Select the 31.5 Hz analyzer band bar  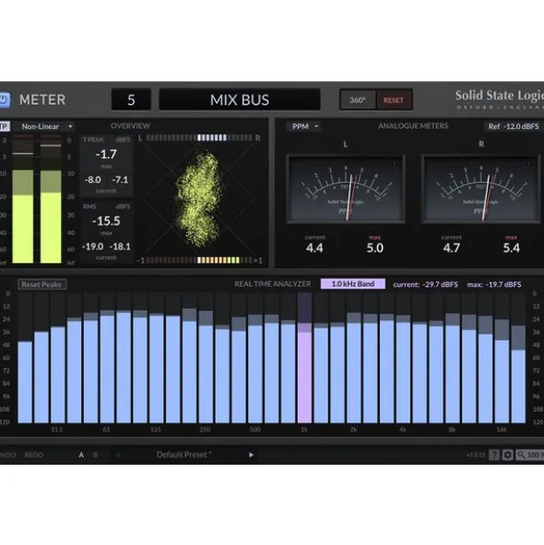tap(58, 358)
